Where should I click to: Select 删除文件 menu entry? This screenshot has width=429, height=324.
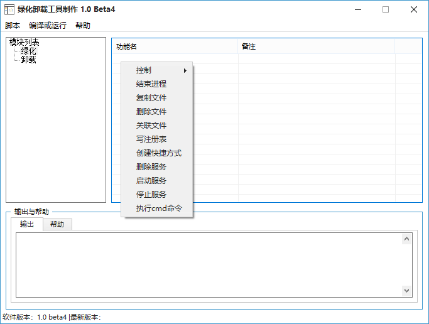coord(151,112)
